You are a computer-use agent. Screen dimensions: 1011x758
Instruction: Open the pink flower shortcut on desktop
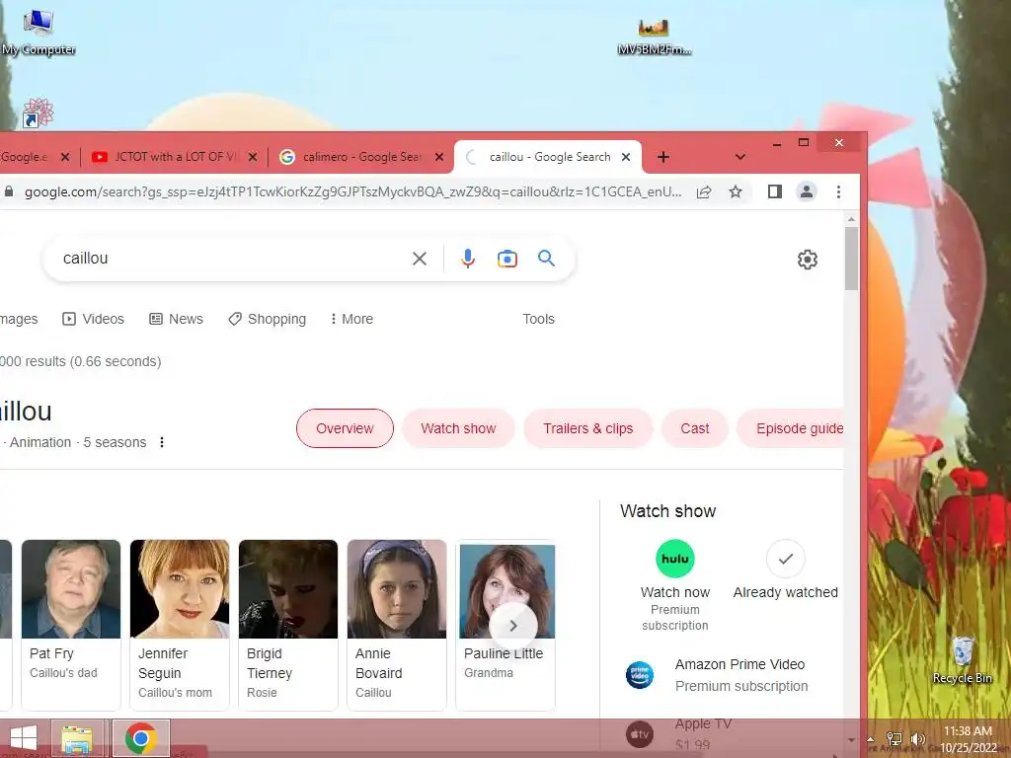tap(38, 113)
